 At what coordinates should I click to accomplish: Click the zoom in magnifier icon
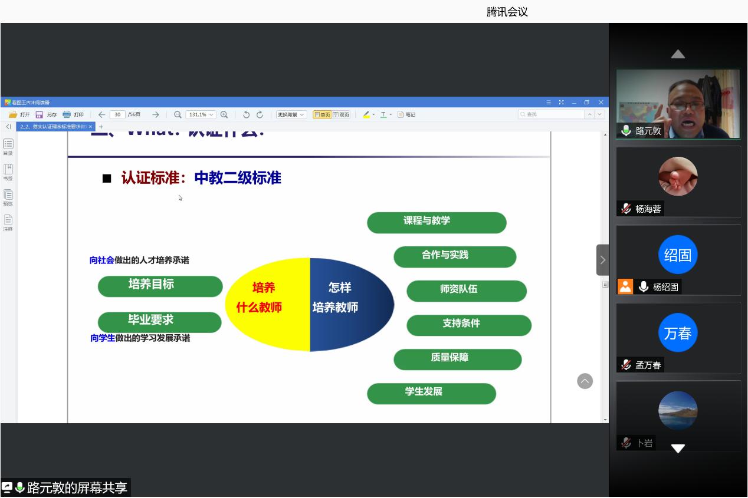click(x=224, y=115)
